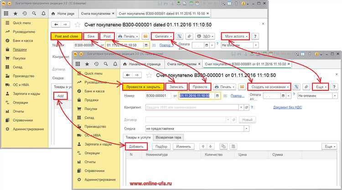The height and width of the screenshot is (190, 342).
Task: Open history icon in front window toolbar
Action: 96,64
